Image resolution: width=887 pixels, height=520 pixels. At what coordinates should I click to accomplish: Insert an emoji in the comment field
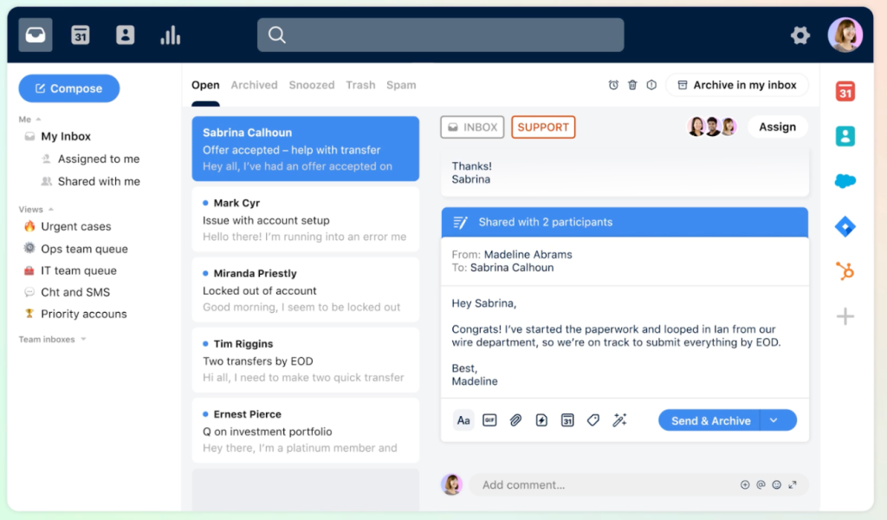pos(777,484)
